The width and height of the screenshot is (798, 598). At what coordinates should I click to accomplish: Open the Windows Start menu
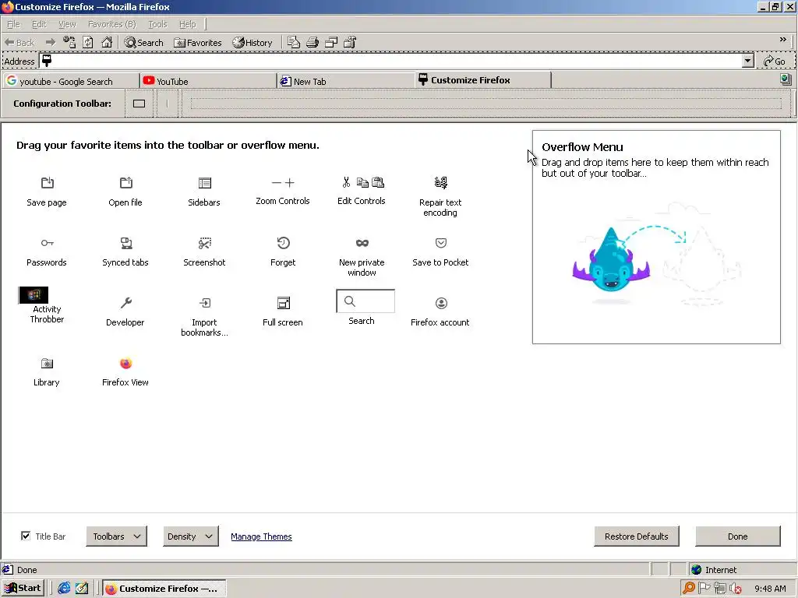point(23,589)
